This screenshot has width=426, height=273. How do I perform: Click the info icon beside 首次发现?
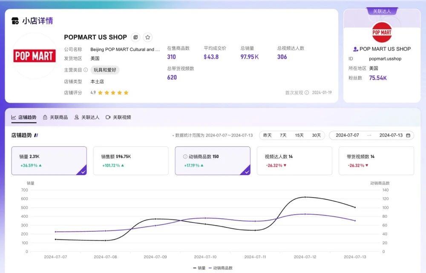[306, 92]
